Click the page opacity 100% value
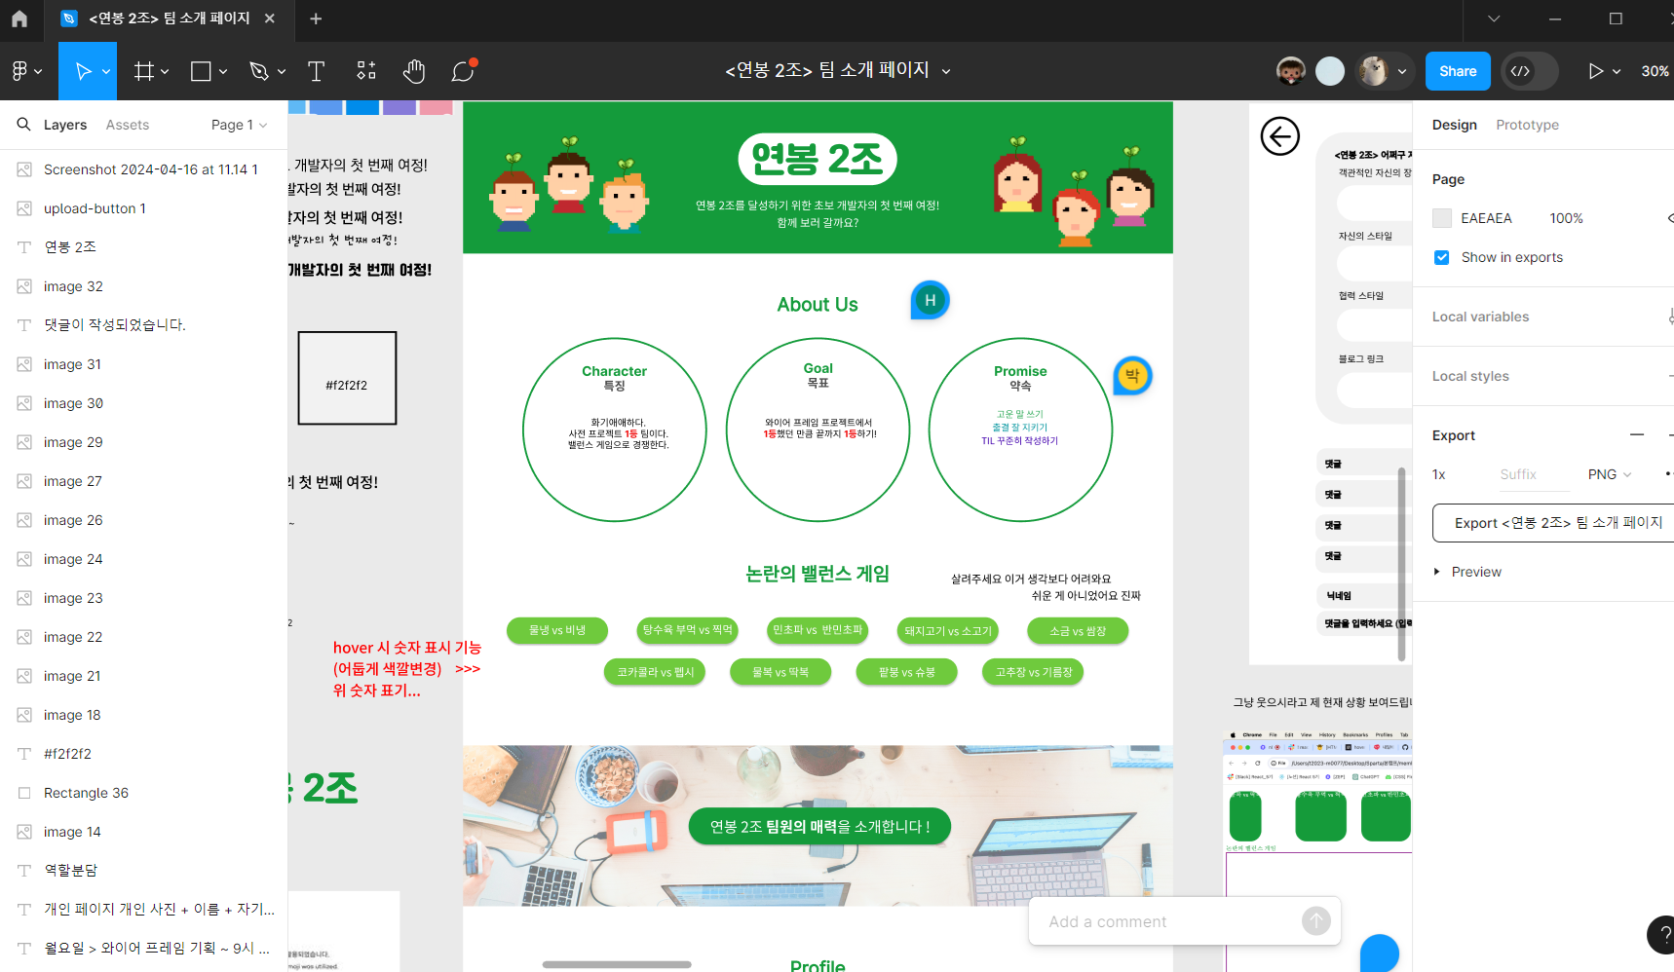The image size is (1674, 972). (1566, 218)
